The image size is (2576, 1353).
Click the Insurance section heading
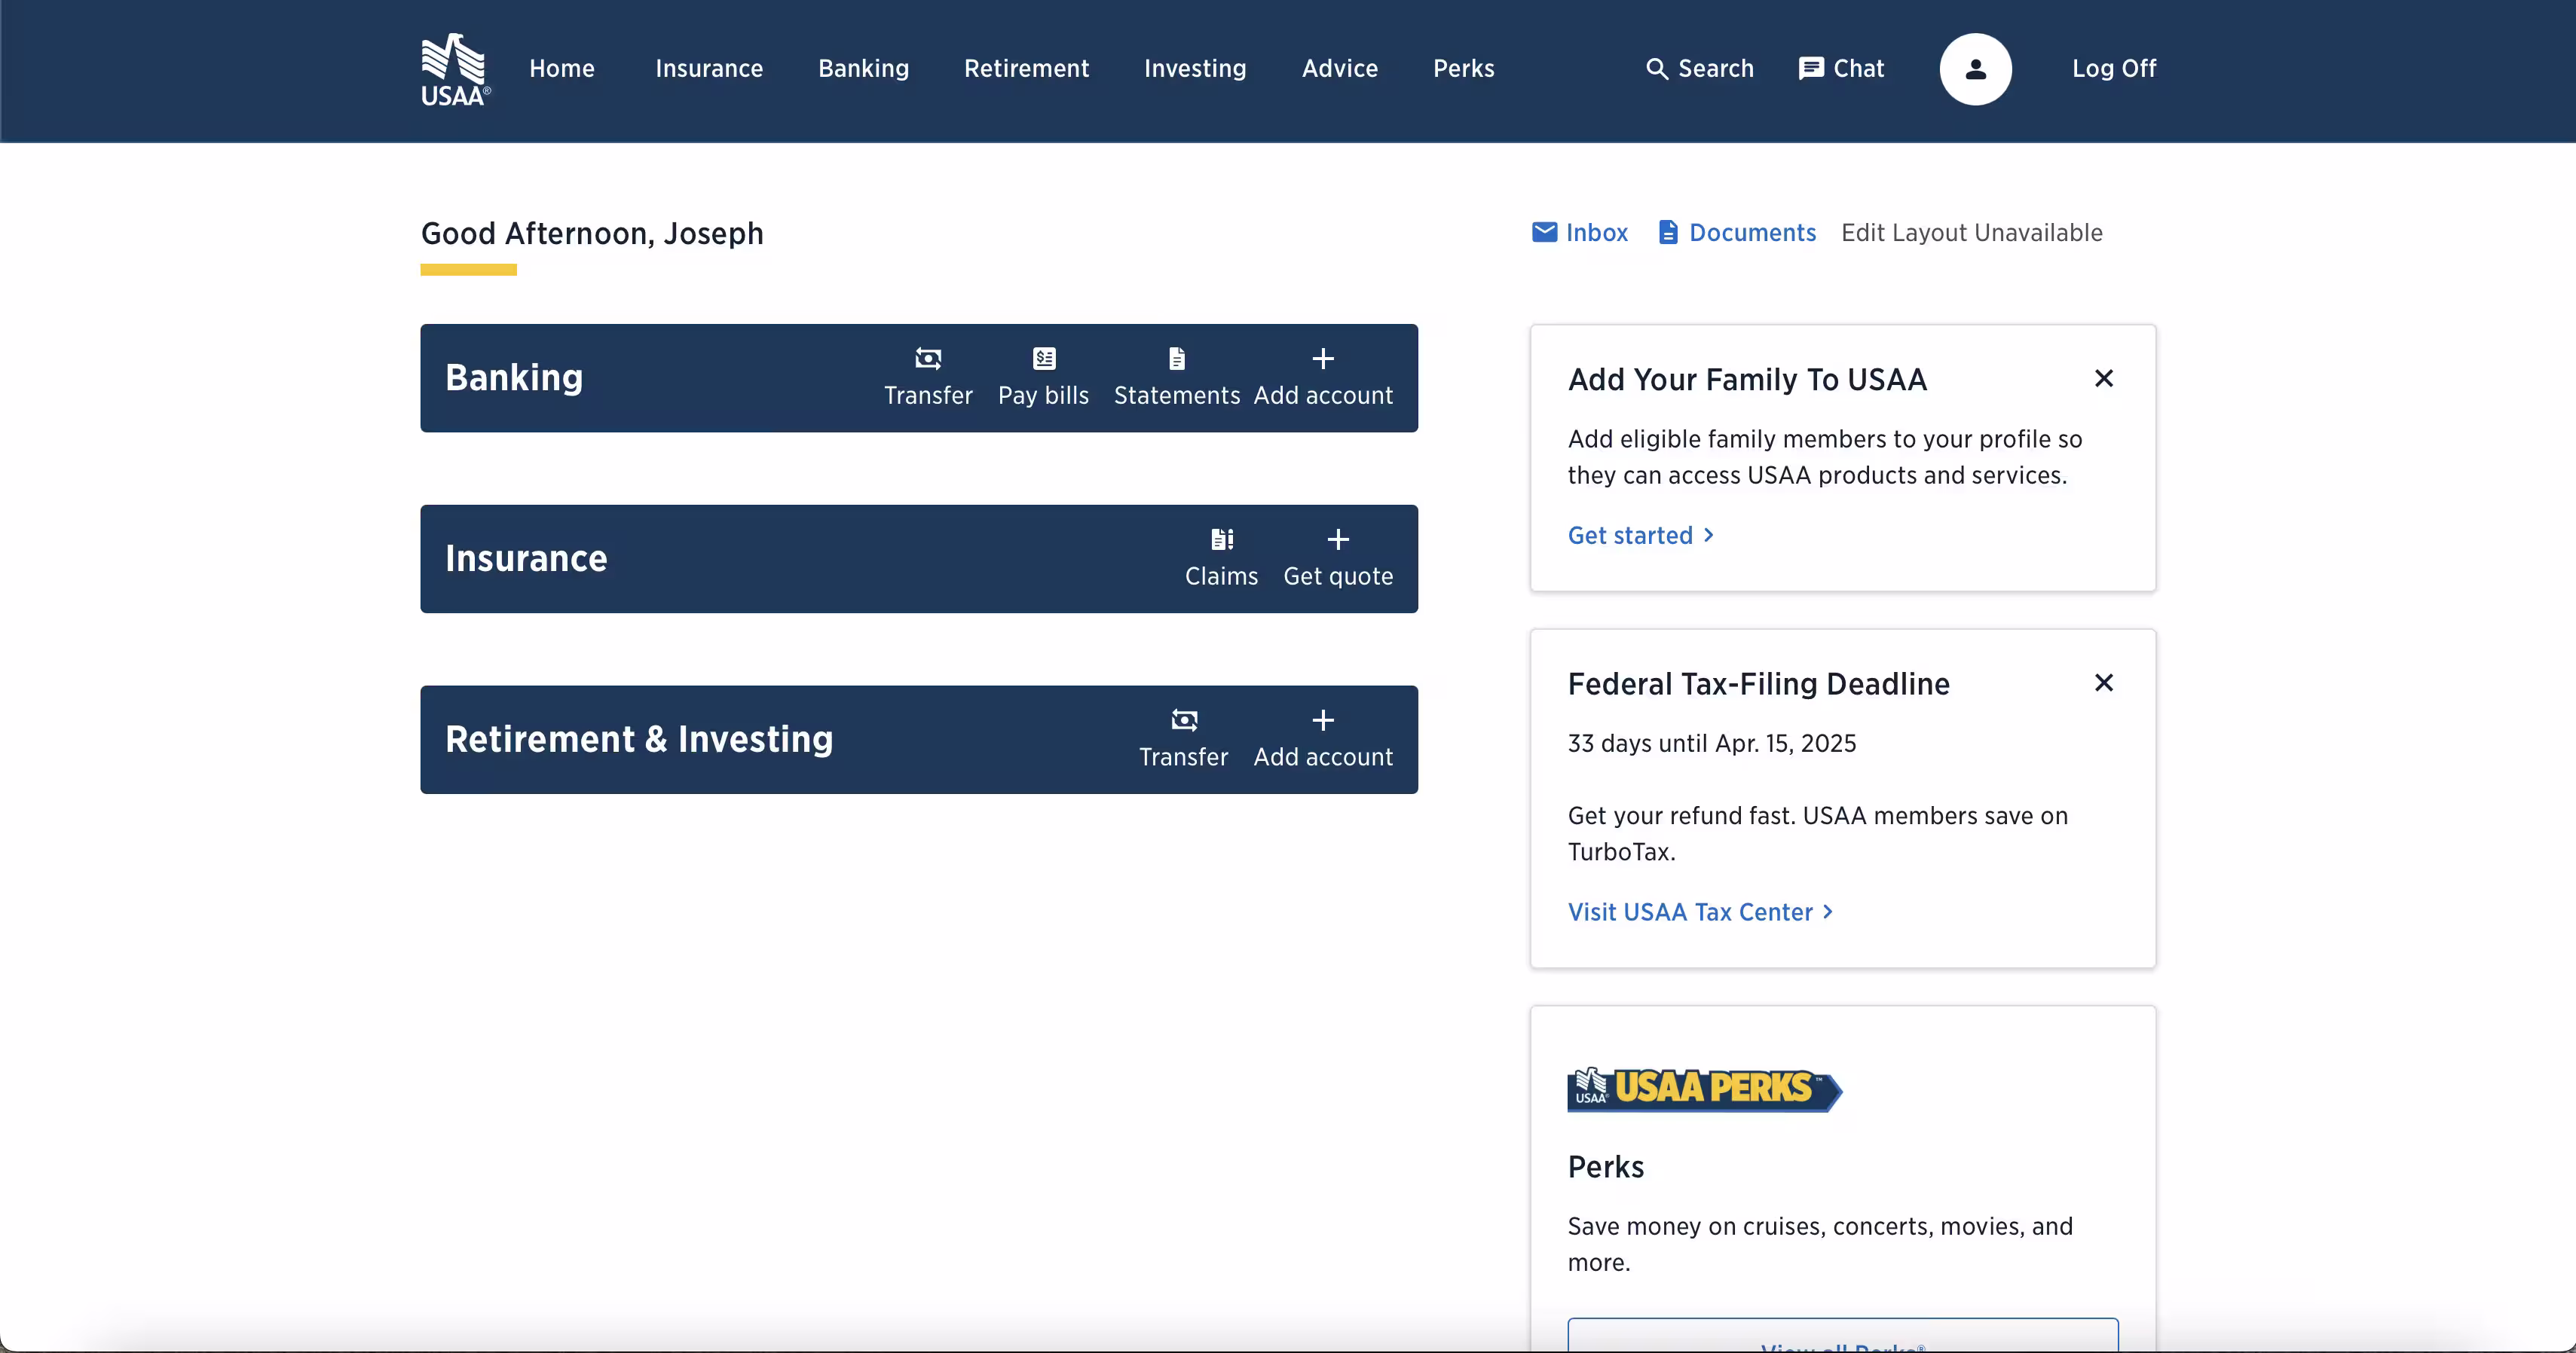click(x=526, y=558)
